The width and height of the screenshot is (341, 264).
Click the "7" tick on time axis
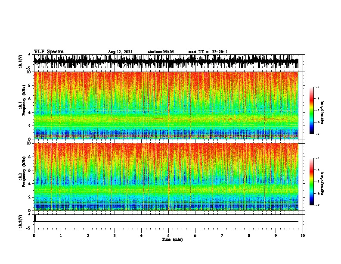coord(222,236)
